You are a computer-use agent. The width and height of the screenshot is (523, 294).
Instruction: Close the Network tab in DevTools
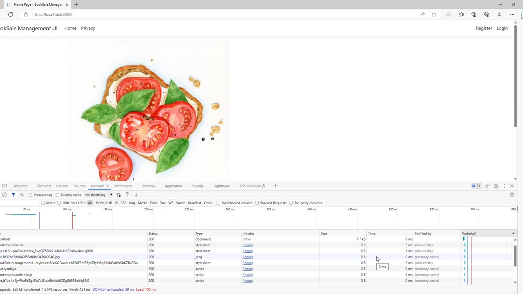(x=108, y=186)
